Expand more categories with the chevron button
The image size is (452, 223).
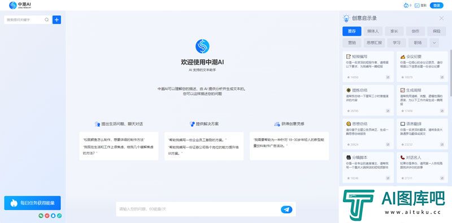coord(434,43)
